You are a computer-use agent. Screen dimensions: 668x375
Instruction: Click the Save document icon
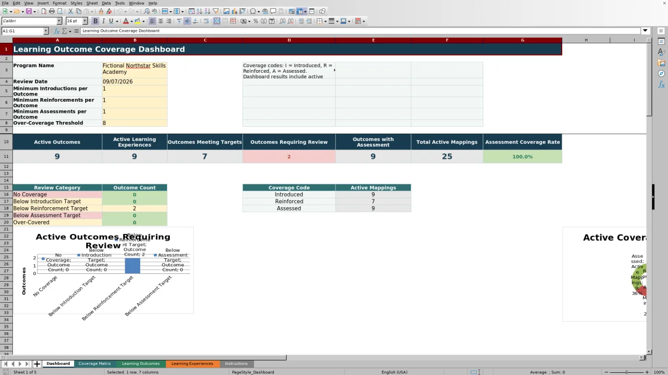coord(28,11)
